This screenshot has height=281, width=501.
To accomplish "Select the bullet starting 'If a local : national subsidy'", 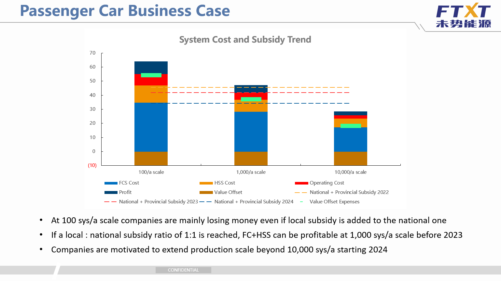I will click(x=257, y=235).
